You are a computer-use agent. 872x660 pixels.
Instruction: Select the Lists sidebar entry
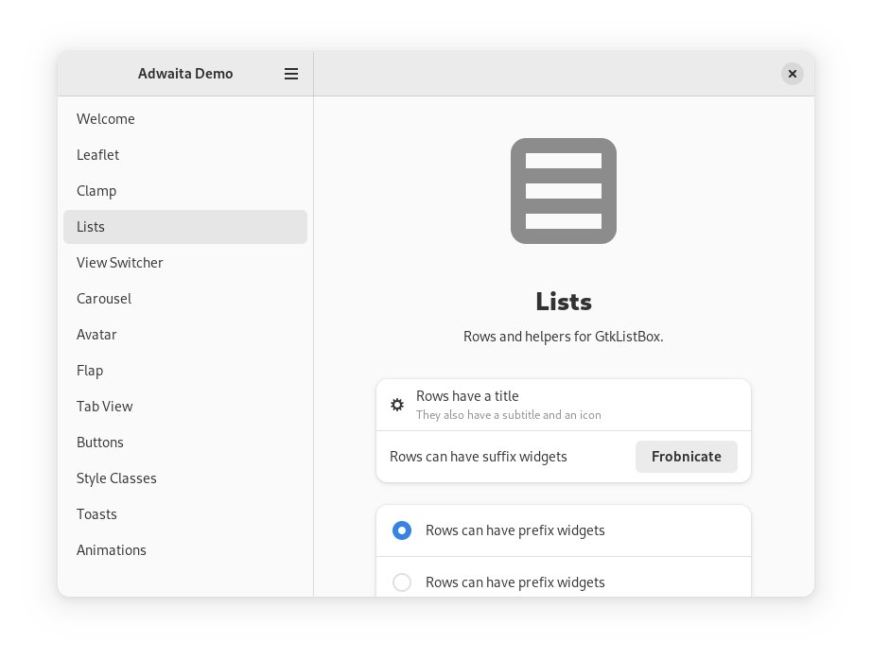[x=91, y=227]
